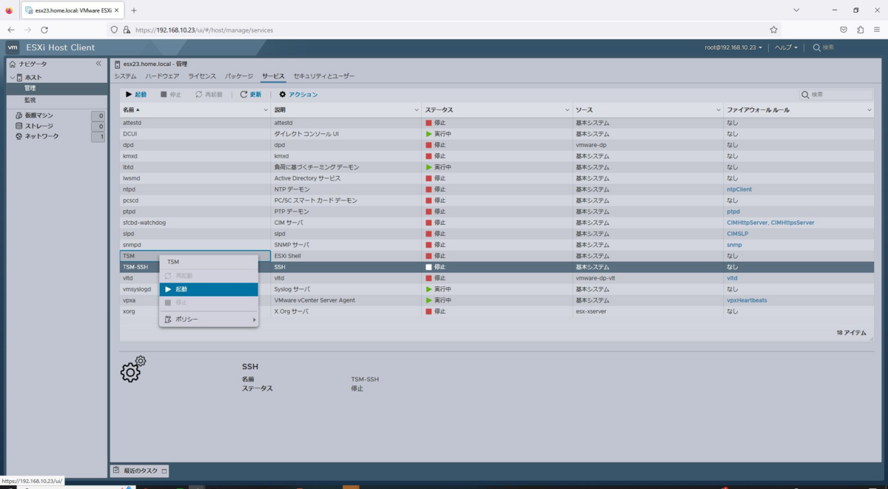The width and height of the screenshot is (888, 489).
Task: Switch to Security and Users tab
Action: [x=324, y=76]
